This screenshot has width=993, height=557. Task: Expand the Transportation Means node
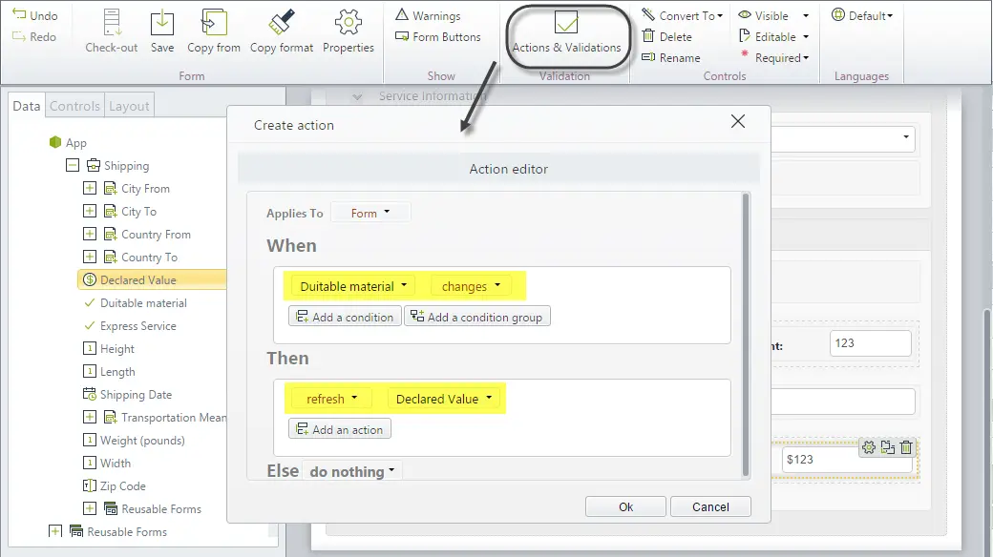[90, 417]
